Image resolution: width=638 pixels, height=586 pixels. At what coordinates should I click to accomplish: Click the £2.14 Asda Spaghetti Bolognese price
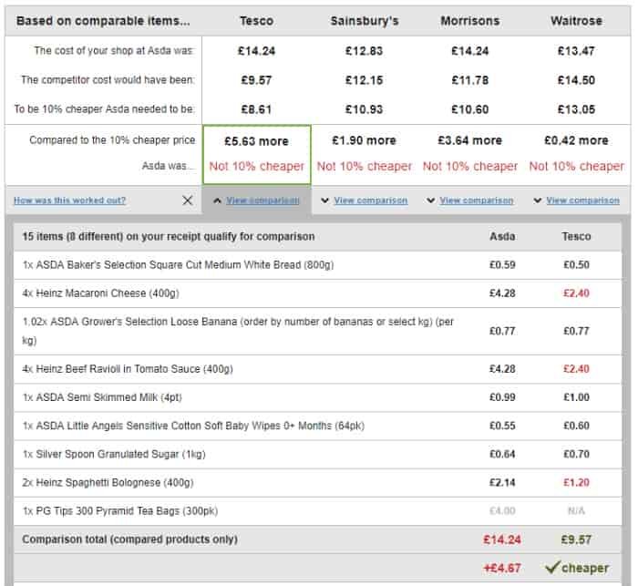pos(502,483)
